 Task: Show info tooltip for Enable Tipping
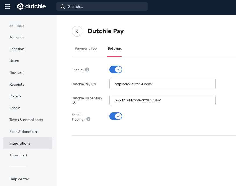[x=89, y=119]
